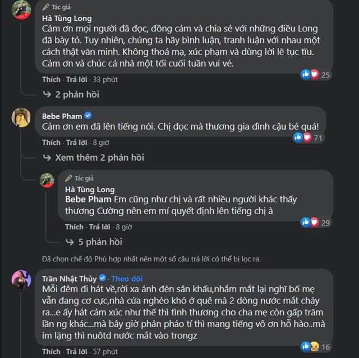Like Bebe Pham's comment with Thích
This screenshot has height=358, width=359.
pos(51,143)
